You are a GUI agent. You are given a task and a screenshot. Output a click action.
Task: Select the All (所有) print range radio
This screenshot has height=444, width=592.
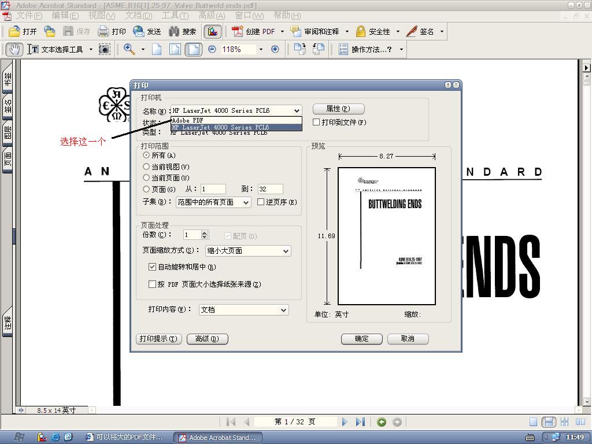tap(146, 155)
